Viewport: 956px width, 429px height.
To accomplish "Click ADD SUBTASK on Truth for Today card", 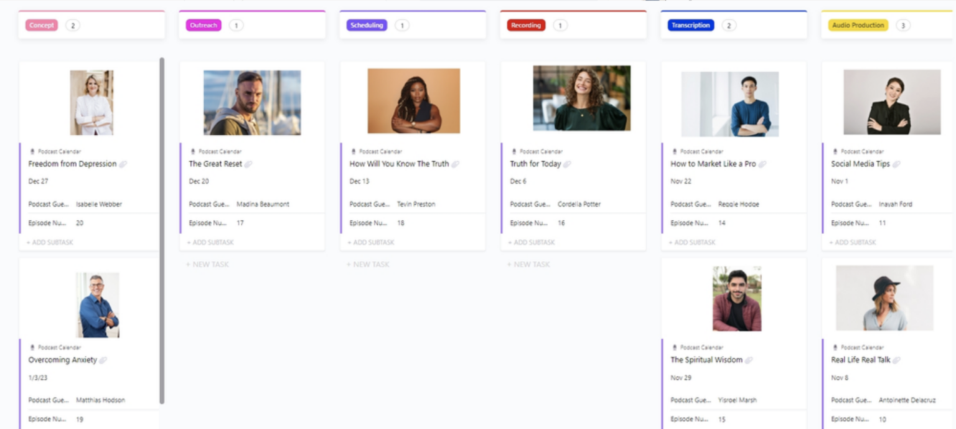I will point(531,242).
